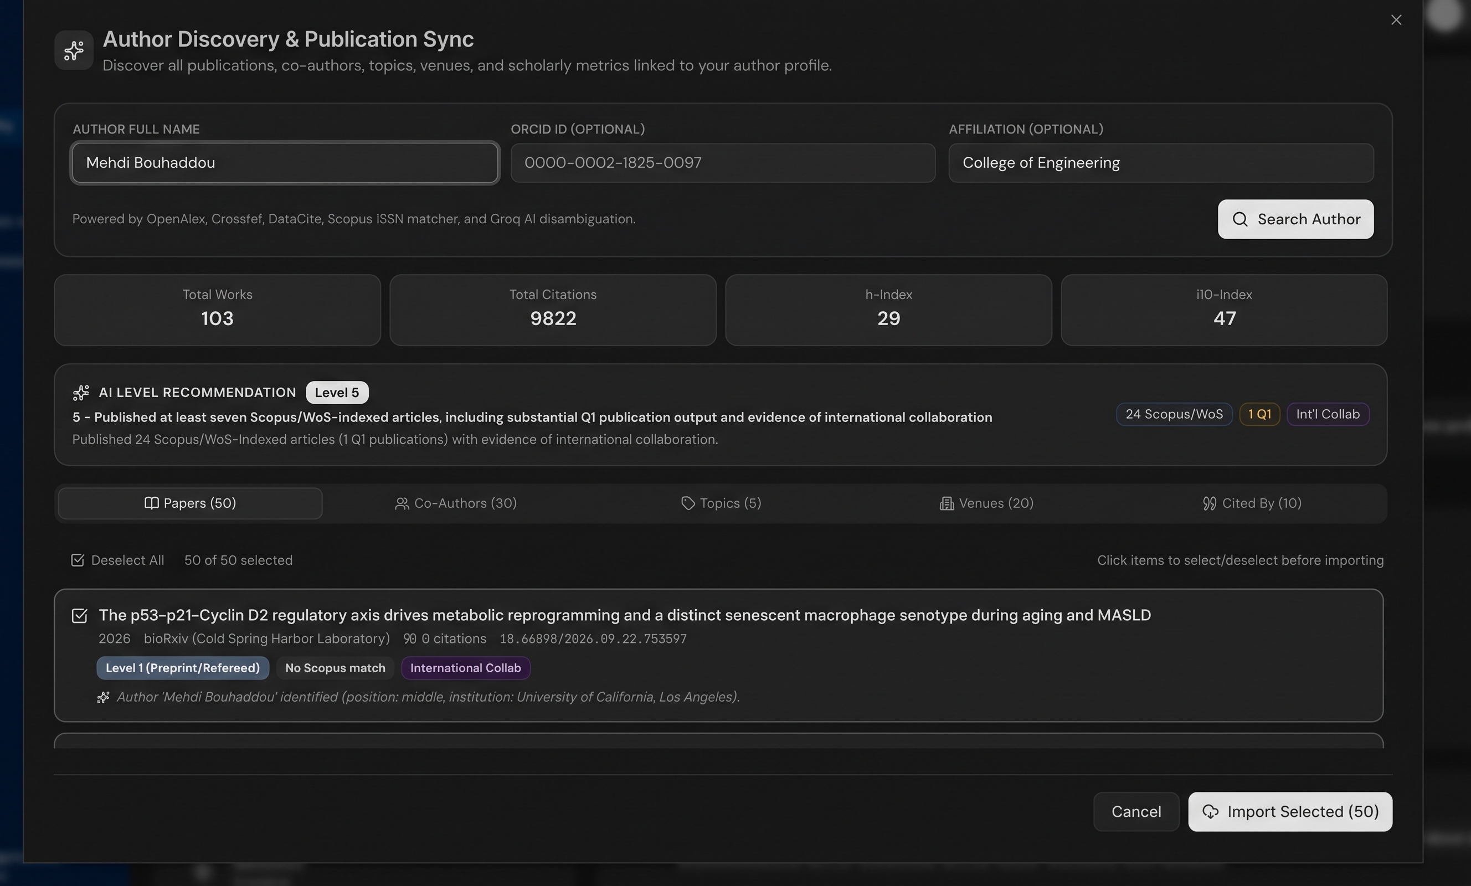Click the ORCID ID input field
The width and height of the screenshot is (1471, 886).
coord(722,162)
